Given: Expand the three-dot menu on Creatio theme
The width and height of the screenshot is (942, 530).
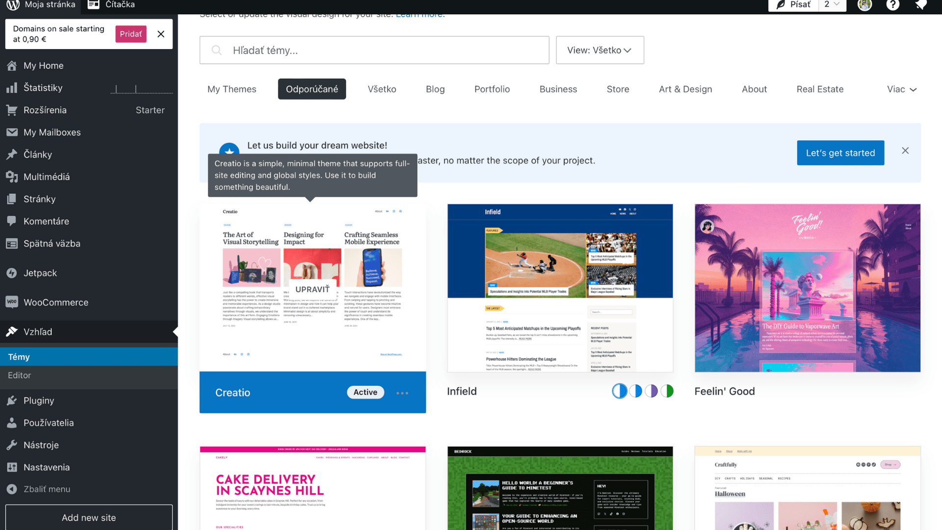Looking at the screenshot, I should (x=402, y=392).
